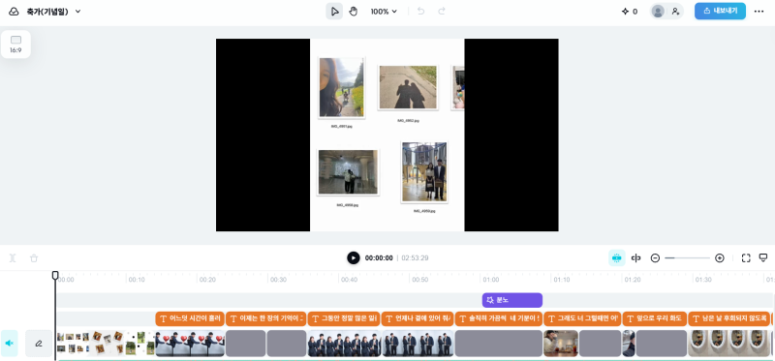Play the video preview
Viewport: 775px width, 361px height.
[x=354, y=257]
